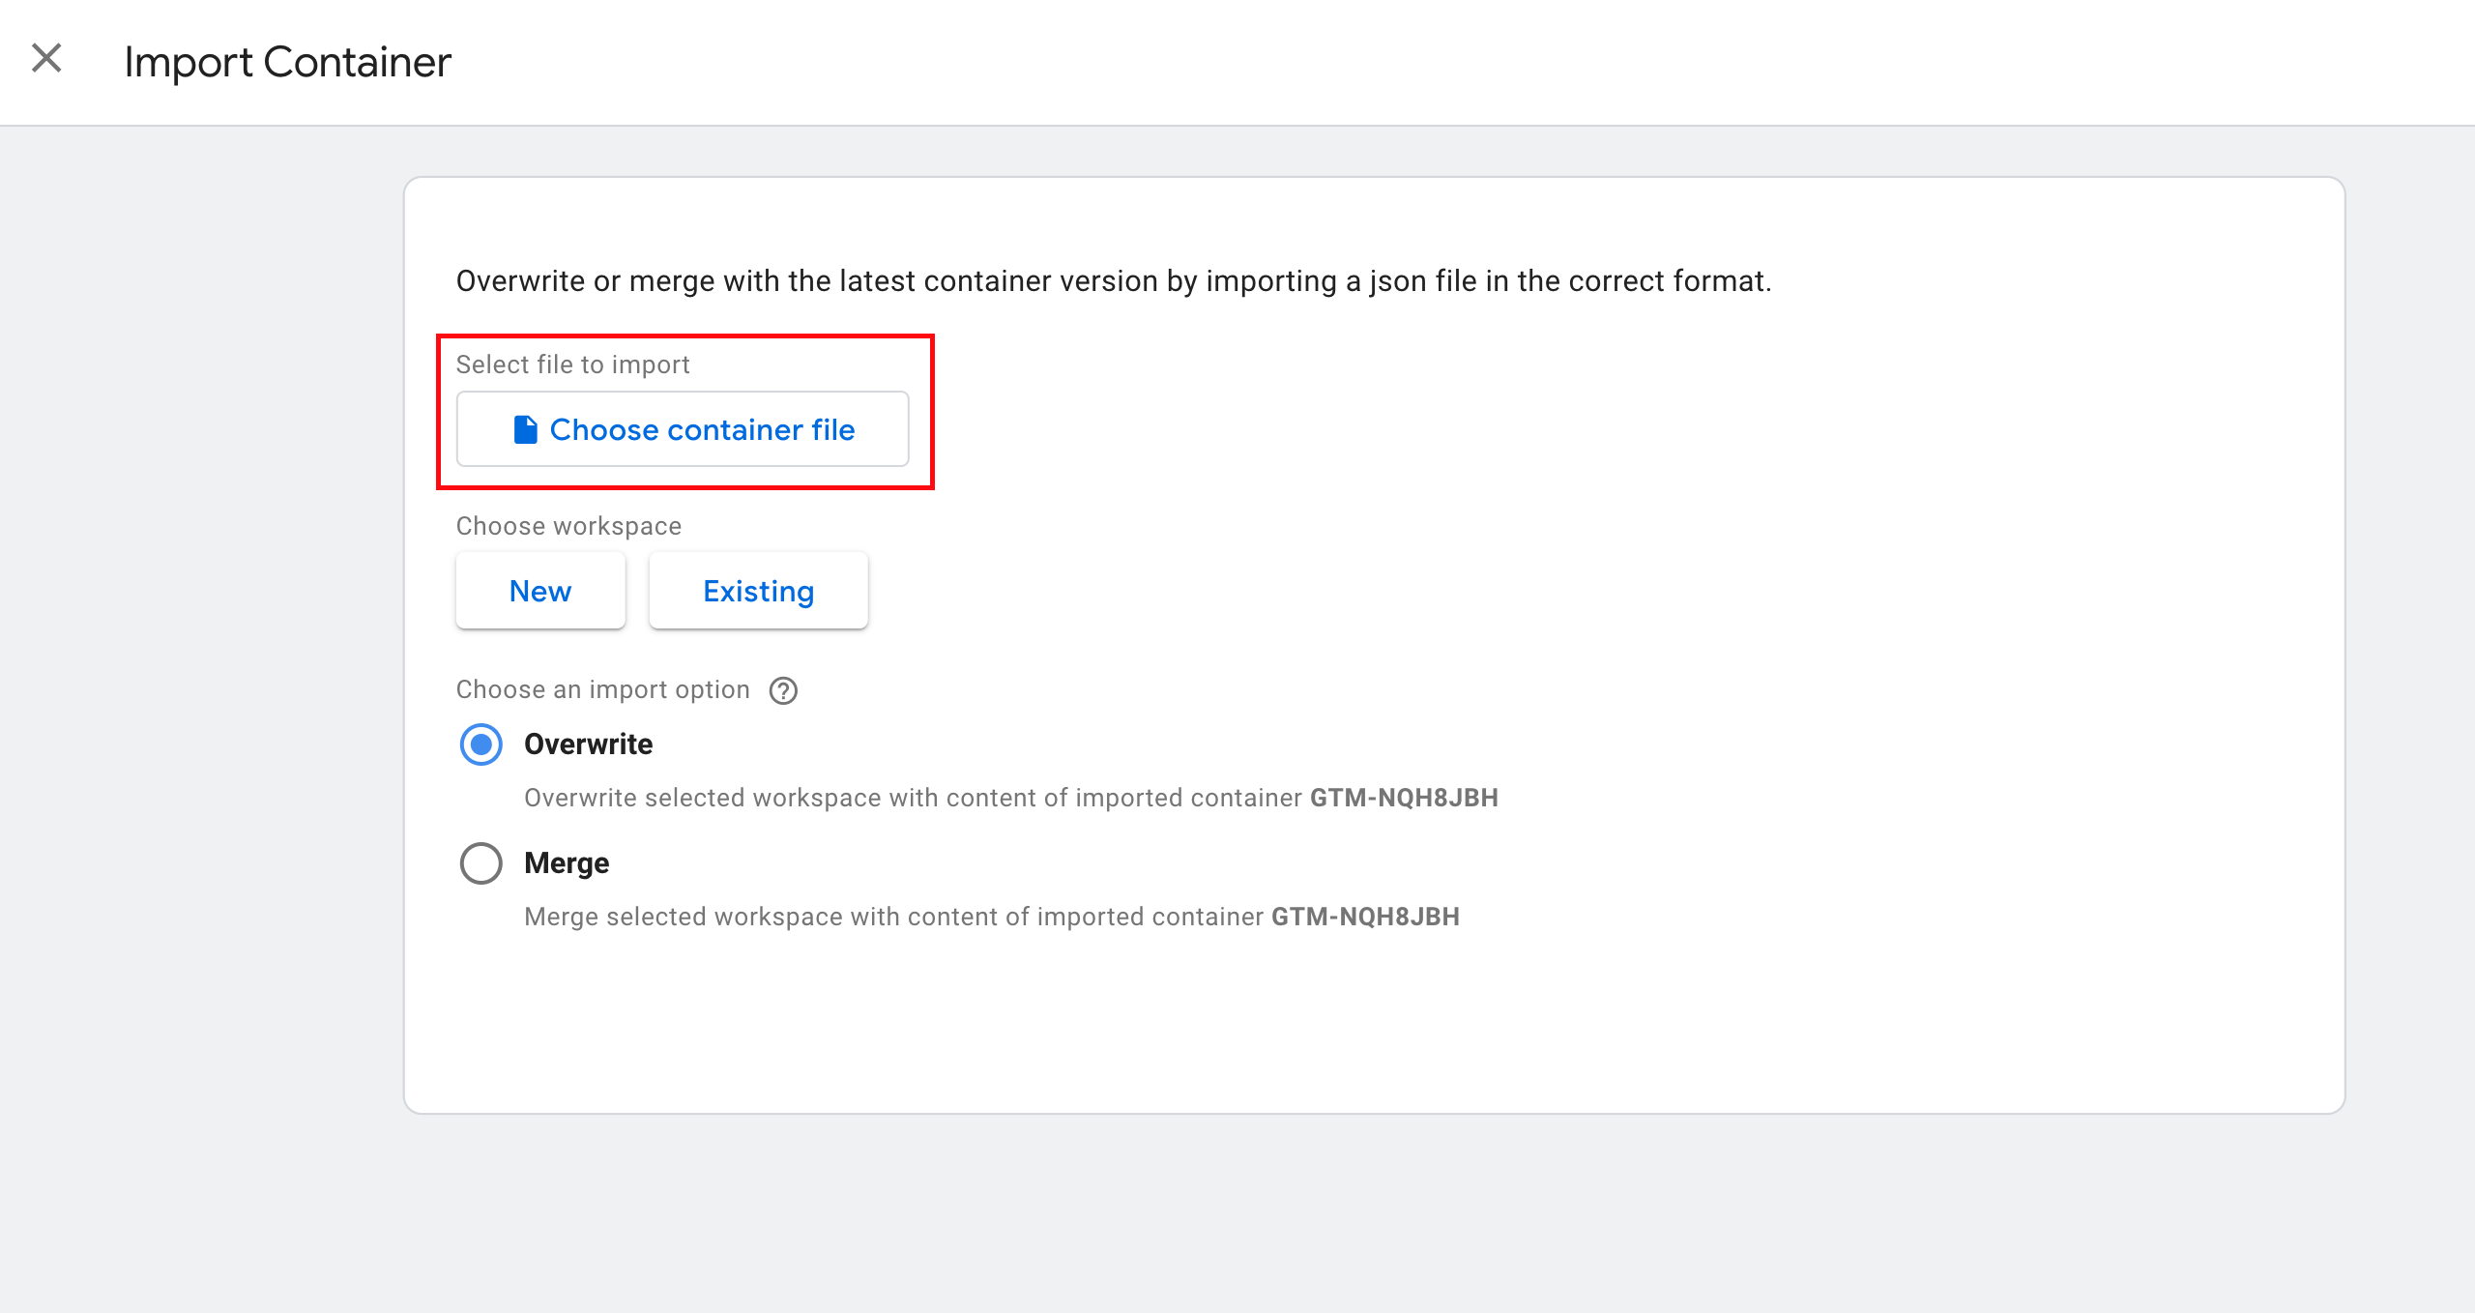Click the Choose an import option label
Screen dimensions: 2475x1313
click(602, 689)
